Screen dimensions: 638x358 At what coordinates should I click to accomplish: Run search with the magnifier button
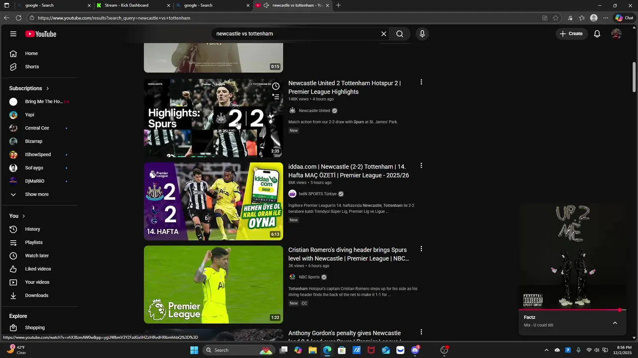point(400,34)
